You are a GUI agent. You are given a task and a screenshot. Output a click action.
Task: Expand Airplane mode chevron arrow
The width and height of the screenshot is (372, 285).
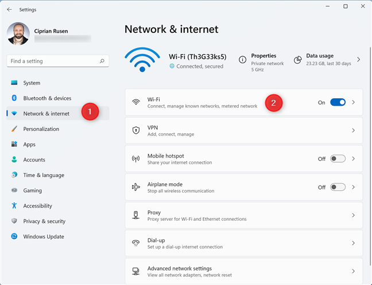(x=353, y=187)
